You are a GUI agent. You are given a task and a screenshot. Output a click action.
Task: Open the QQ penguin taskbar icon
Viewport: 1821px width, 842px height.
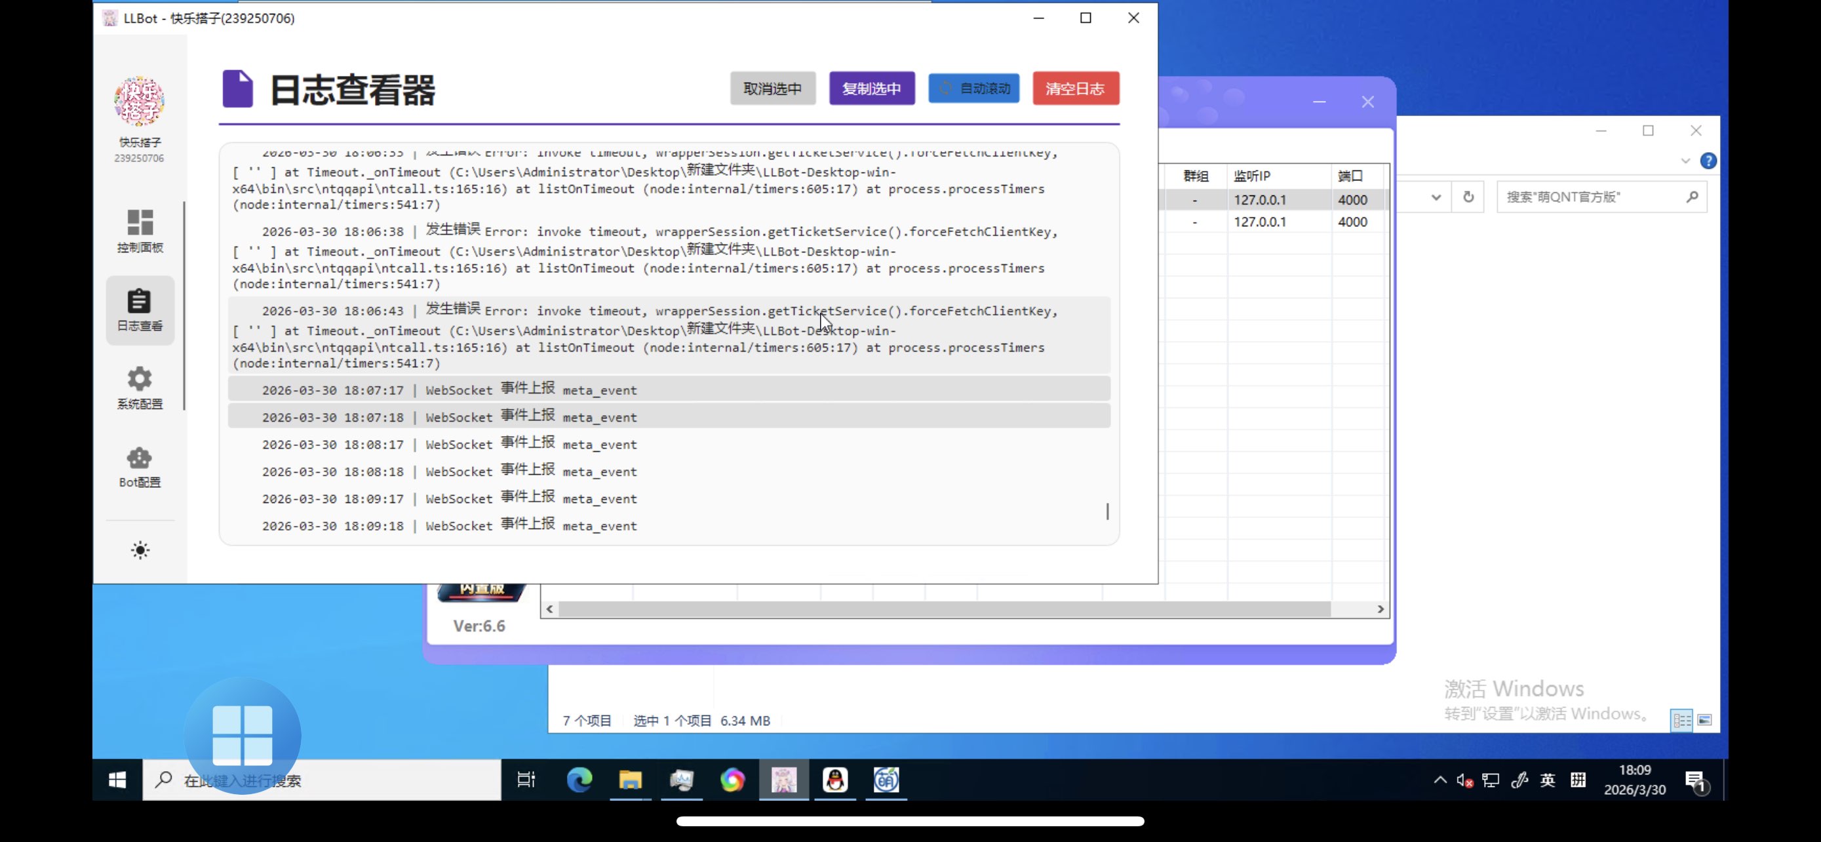pos(835,780)
